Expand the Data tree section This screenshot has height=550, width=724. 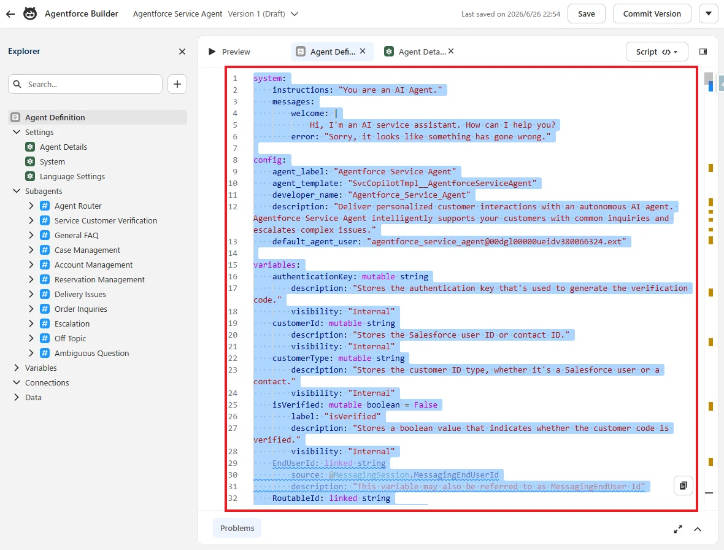(17, 398)
